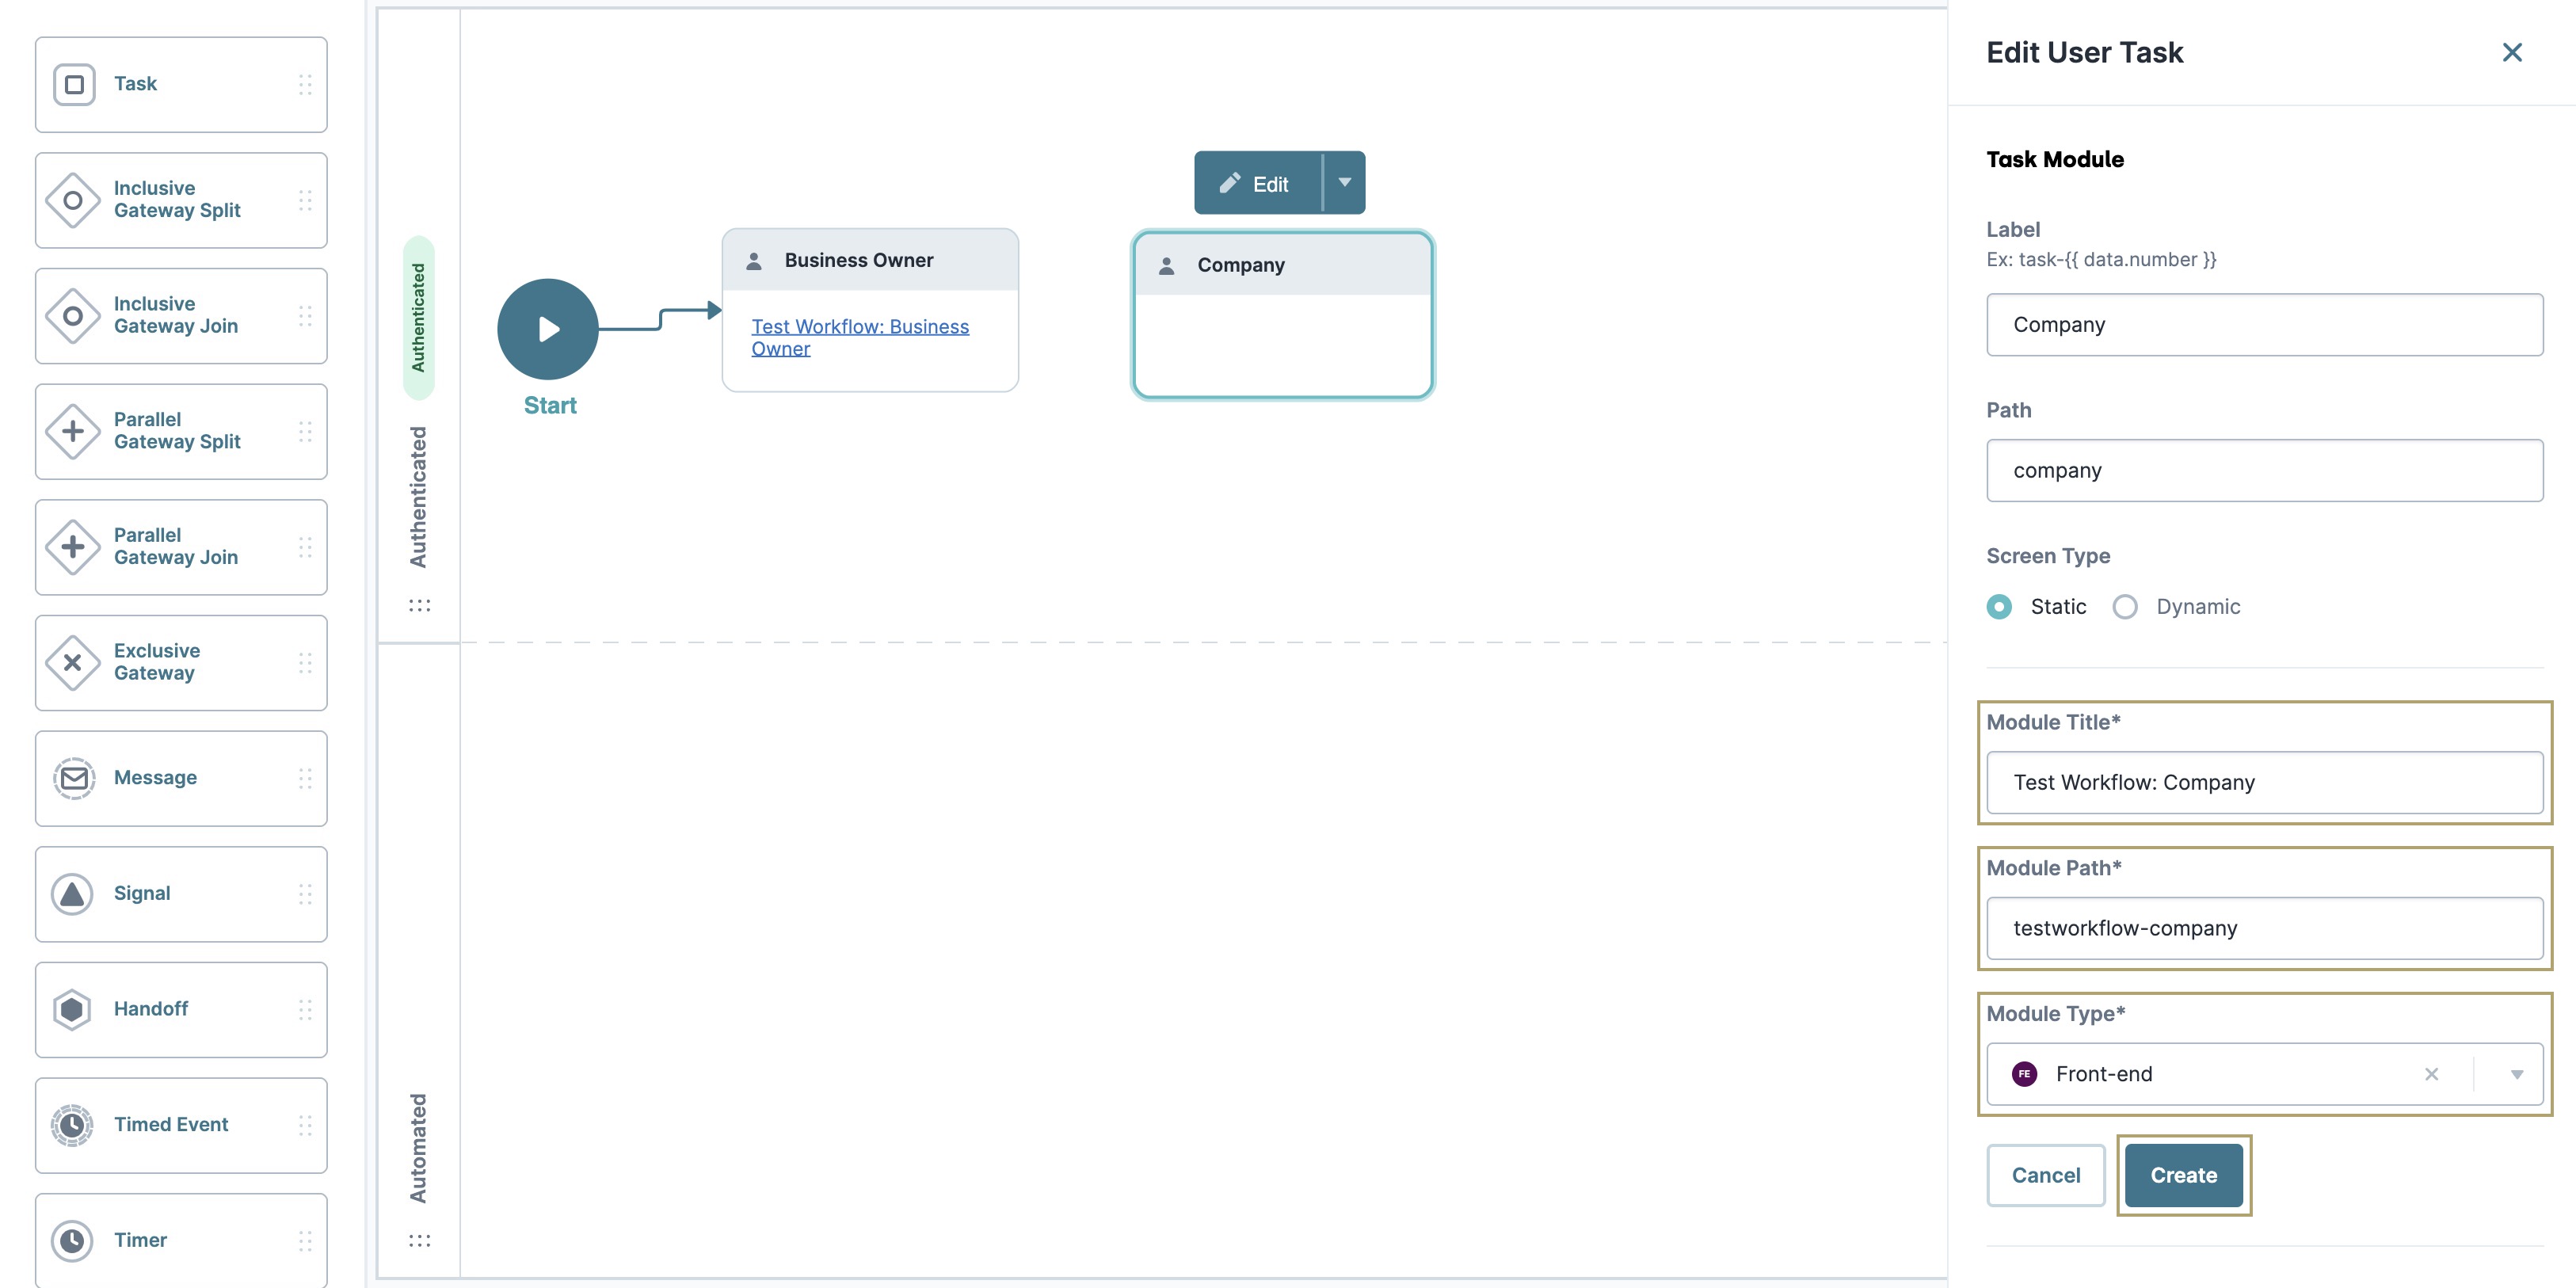
Task: Click the Automated lane dots handle
Action: (419, 1240)
